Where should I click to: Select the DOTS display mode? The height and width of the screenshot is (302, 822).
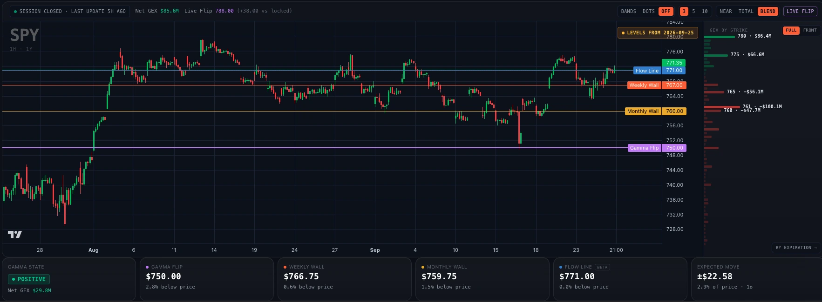[x=648, y=11]
